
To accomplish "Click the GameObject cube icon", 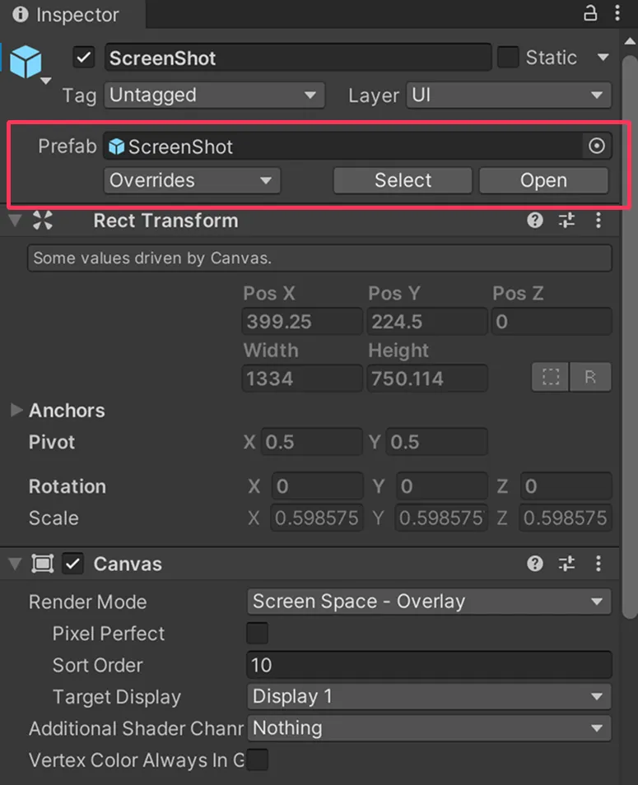I will [x=26, y=62].
